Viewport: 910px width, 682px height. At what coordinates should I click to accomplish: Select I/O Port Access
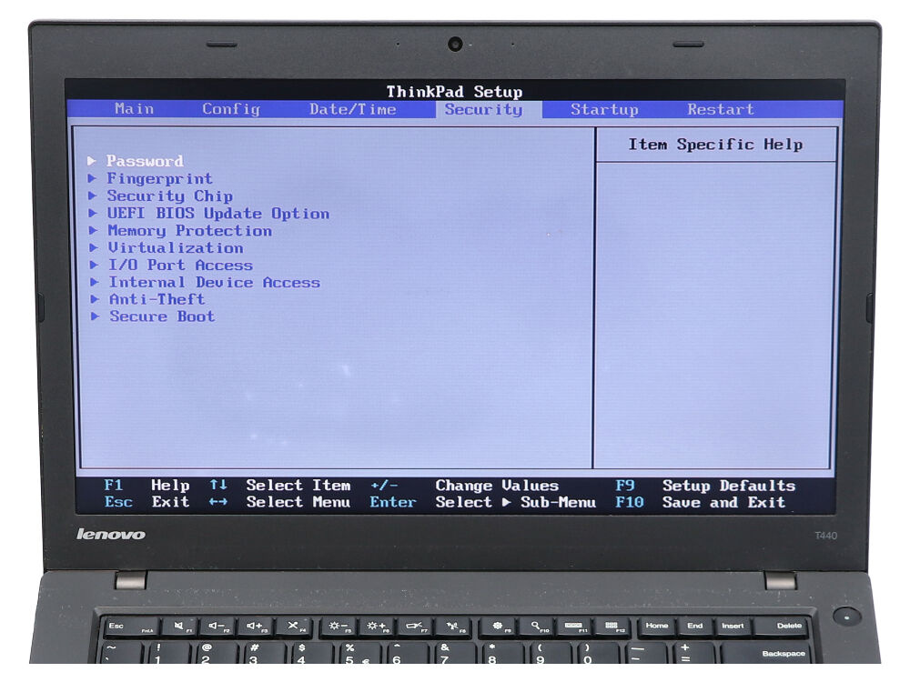pyautogui.click(x=180, y=266)
